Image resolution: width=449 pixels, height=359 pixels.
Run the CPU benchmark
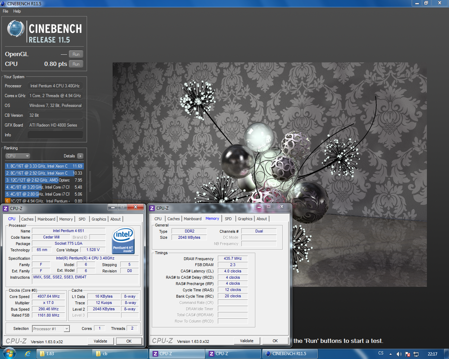76,64
